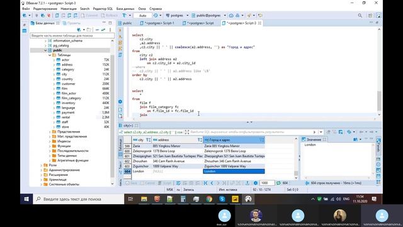Expand the Роли folder

pos(42,165)
